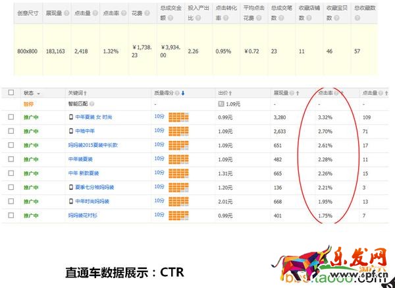The width and height of the screenshot is (395, 288).
Task: Open the 妈妈装2015夏装中长款 keyword link
Action: pyautogui.click(x=95, y=145)
